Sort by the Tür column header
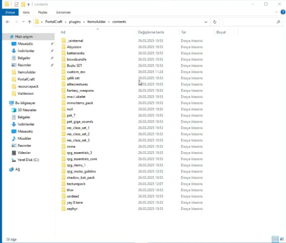 coord(183,32)
